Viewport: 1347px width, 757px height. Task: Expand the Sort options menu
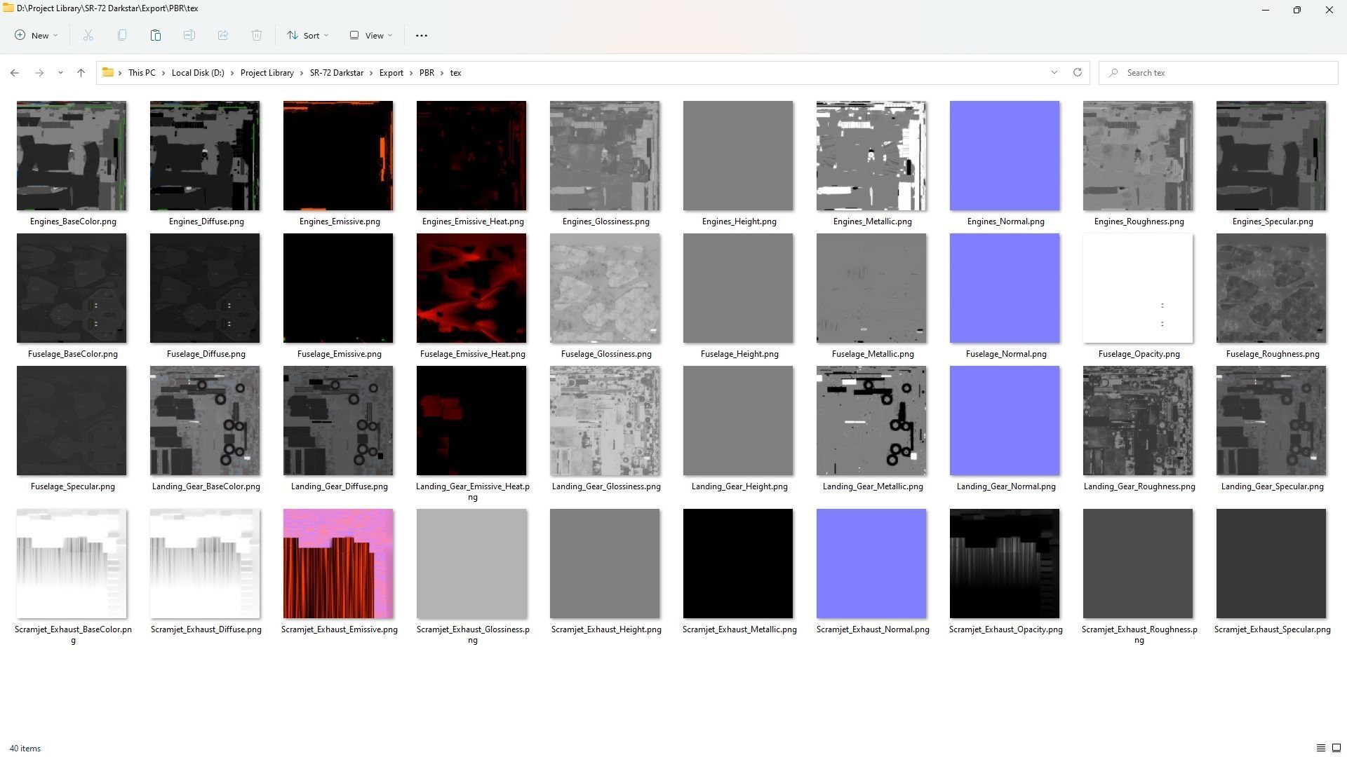(x=307, y=35)
